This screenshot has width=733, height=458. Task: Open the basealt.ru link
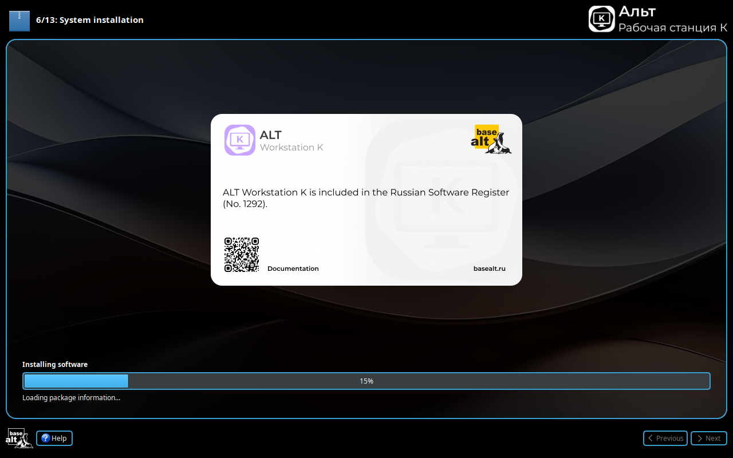click(490, 269)
